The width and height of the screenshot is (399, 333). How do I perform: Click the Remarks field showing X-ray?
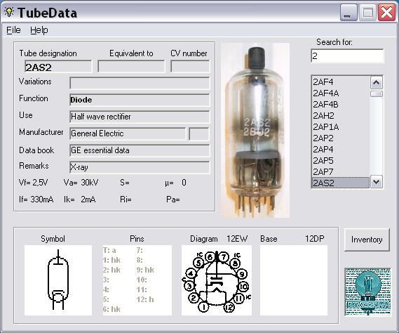tap(140, 167)
